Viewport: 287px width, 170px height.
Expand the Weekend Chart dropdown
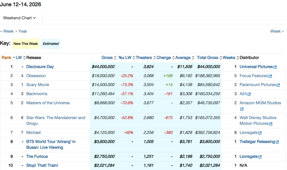[x=19, y=18]
